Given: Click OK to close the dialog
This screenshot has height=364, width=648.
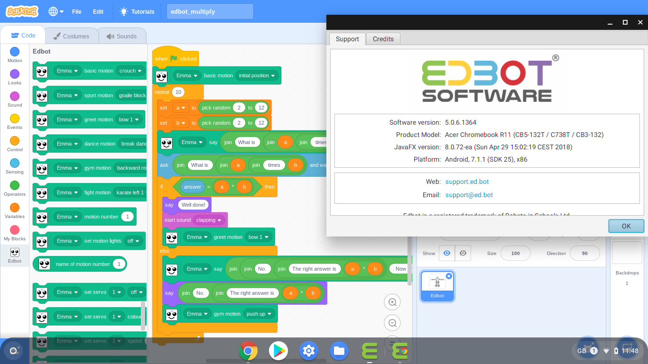Looking at the screenshot, I should point(626,226).
